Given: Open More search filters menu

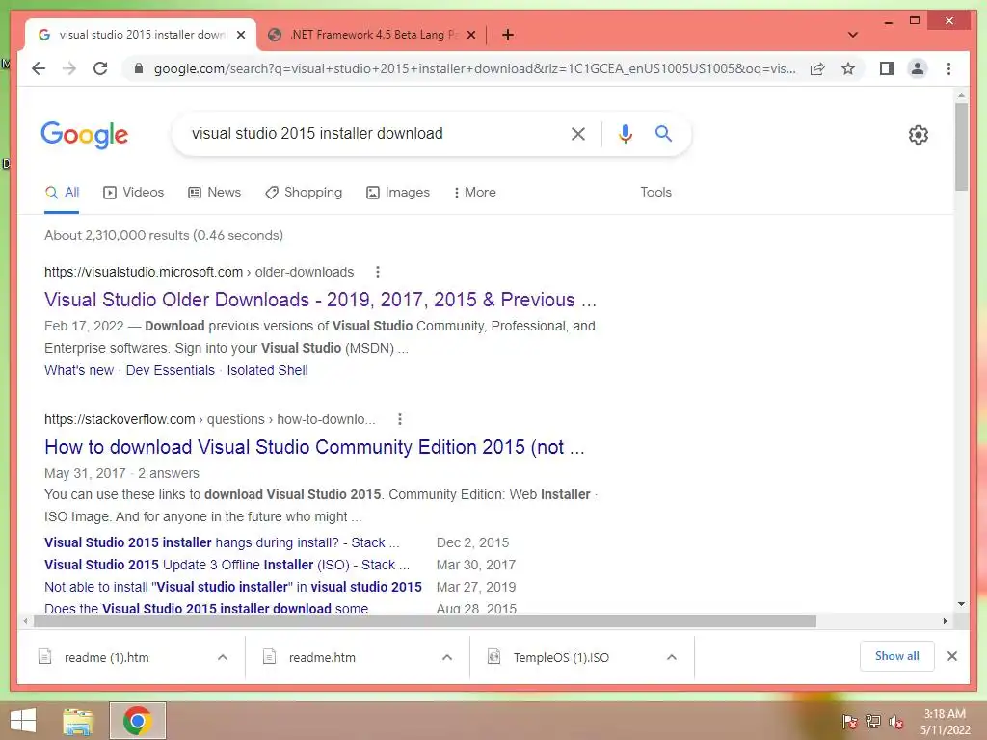Looking at the screenshot, I should click(474, 192).
